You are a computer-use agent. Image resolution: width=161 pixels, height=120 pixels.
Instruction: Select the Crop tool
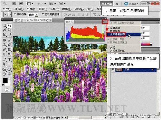(4, 35)
